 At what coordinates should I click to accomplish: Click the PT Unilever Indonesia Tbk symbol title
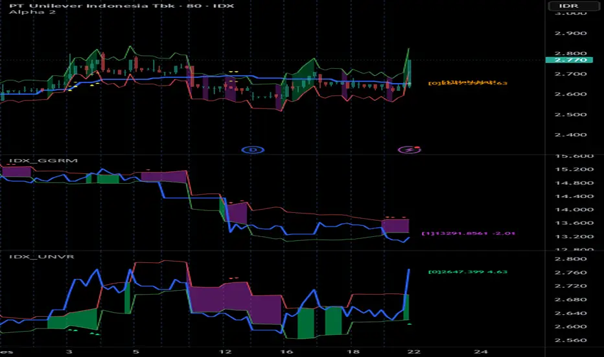121,5
